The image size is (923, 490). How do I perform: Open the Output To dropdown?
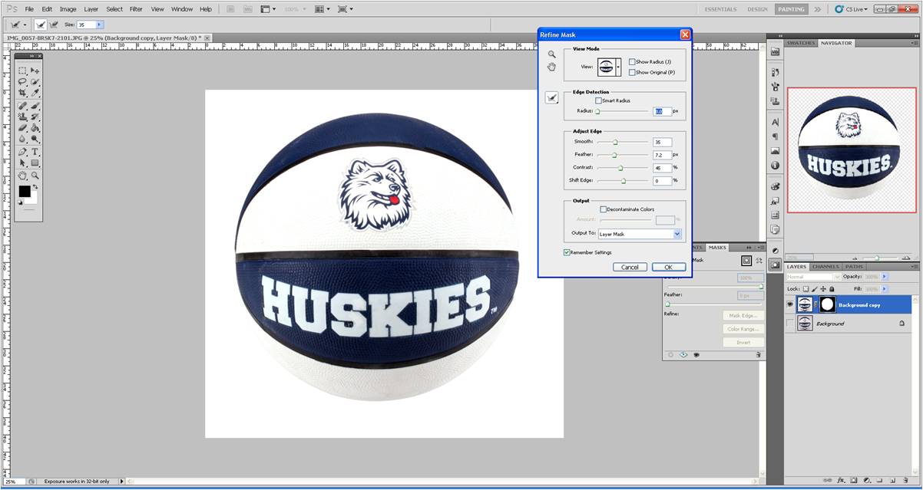(x=677, y=234)
